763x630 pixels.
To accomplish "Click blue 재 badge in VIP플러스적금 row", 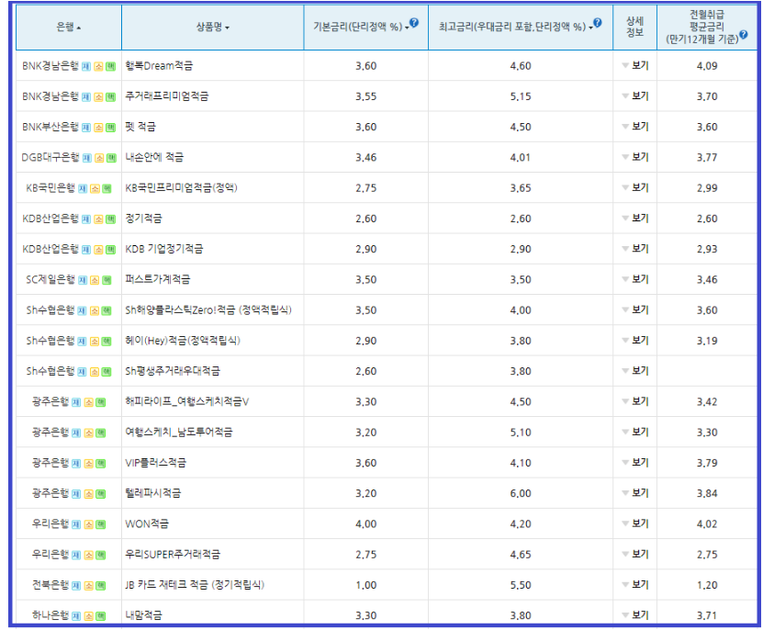I will click(76, 464).
